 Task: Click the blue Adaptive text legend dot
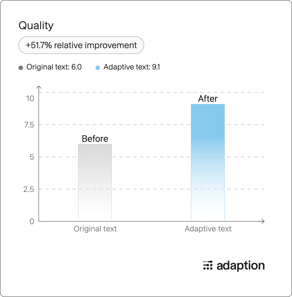(98, 68)
